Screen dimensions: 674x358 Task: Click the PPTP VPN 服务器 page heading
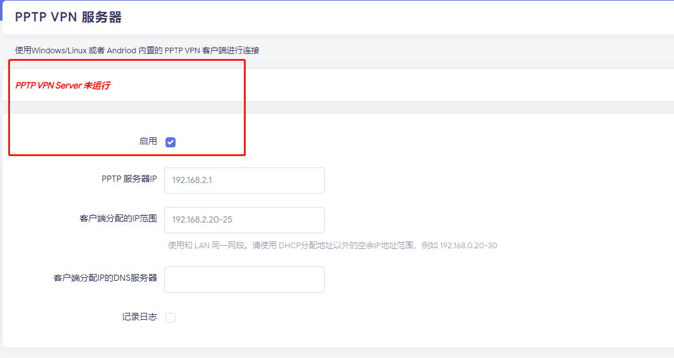click(x=68, y=18)
